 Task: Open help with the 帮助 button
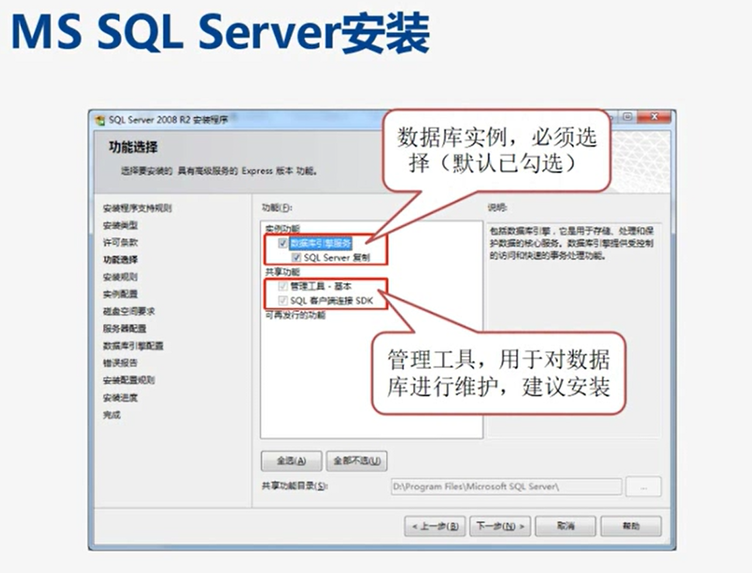[x=630, y=526]
